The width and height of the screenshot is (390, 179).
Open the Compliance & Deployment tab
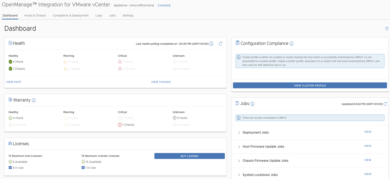(71, 15)
